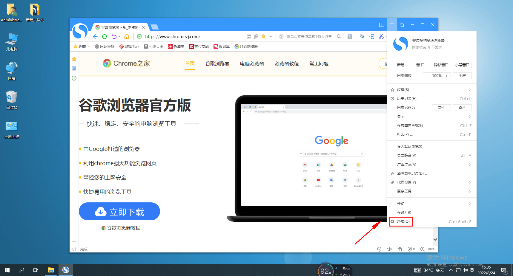
Task: Open the new tab button
Action: pos(155,27)
